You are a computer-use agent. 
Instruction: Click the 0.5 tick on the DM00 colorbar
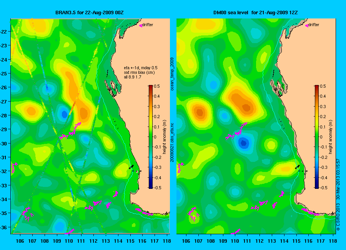pyautogui.click(x=323, y=86)
